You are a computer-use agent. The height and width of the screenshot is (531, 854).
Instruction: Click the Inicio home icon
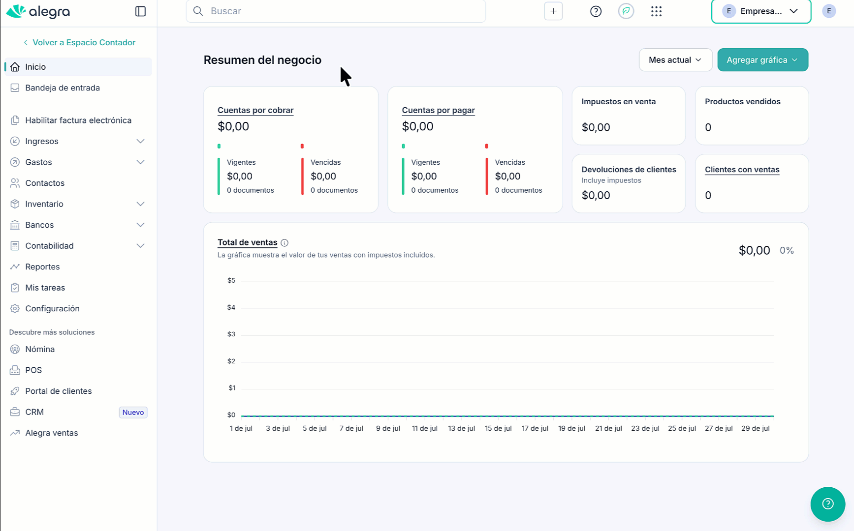[x=15, y=67]
